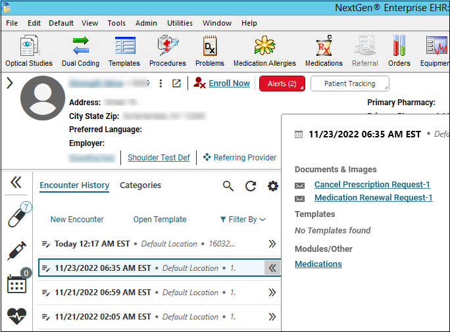Launch the Dual Coding tool
This screenshot has width=450, height=332.
point(81,51)
